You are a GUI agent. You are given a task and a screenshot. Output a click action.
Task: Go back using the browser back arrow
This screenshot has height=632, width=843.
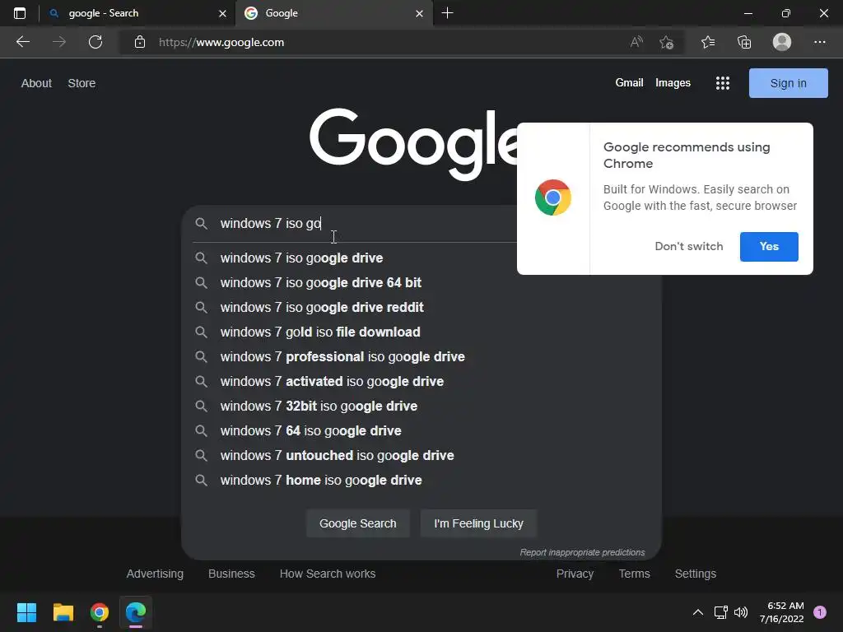click(x=23, y=42)
